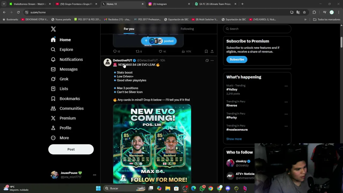Click repost icon showing 8
The height and width of the screenshot is (193, 343).
pyautogui.click(x=137, y=51)
